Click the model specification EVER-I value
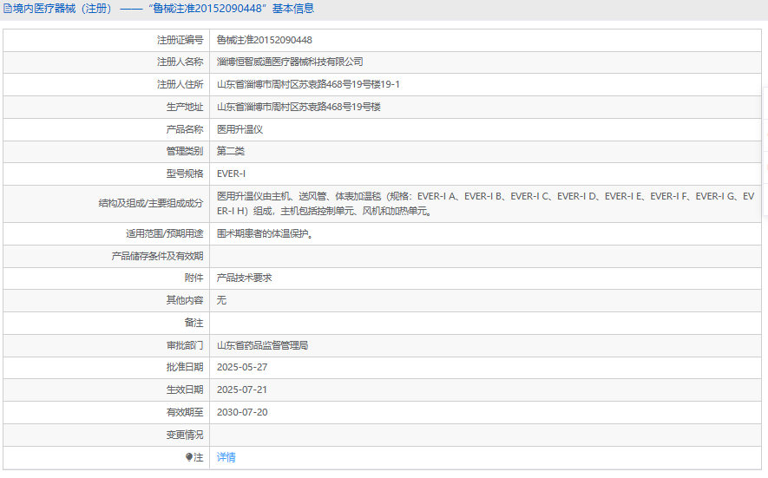 [231, 174]
